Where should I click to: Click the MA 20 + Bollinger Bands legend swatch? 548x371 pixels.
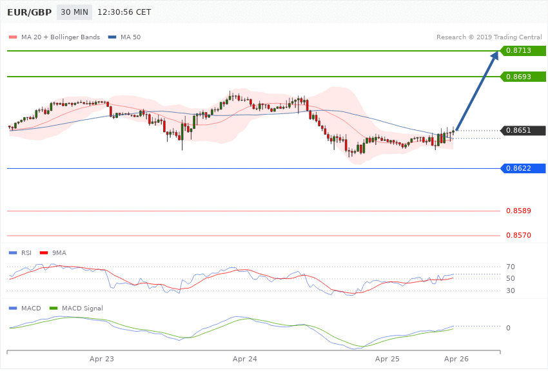(13, 37)
